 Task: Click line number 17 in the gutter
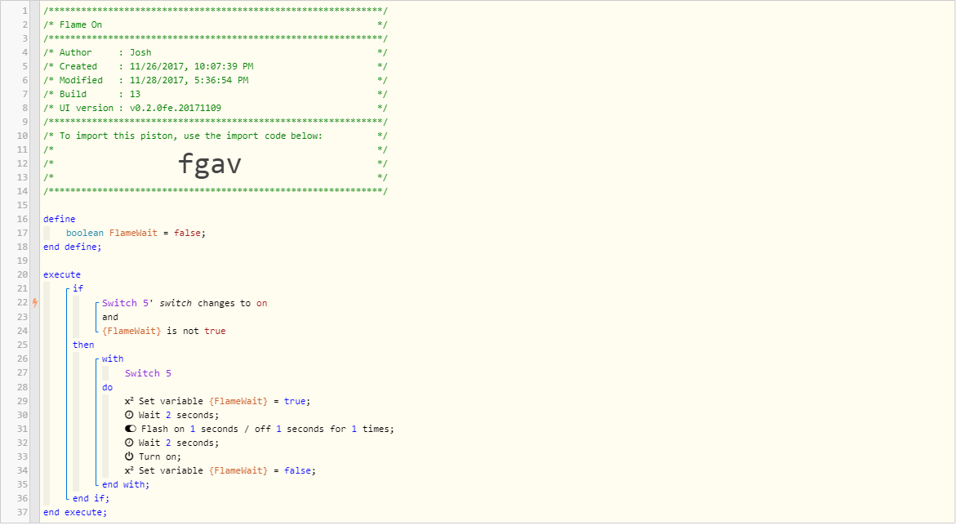(22, 233)
